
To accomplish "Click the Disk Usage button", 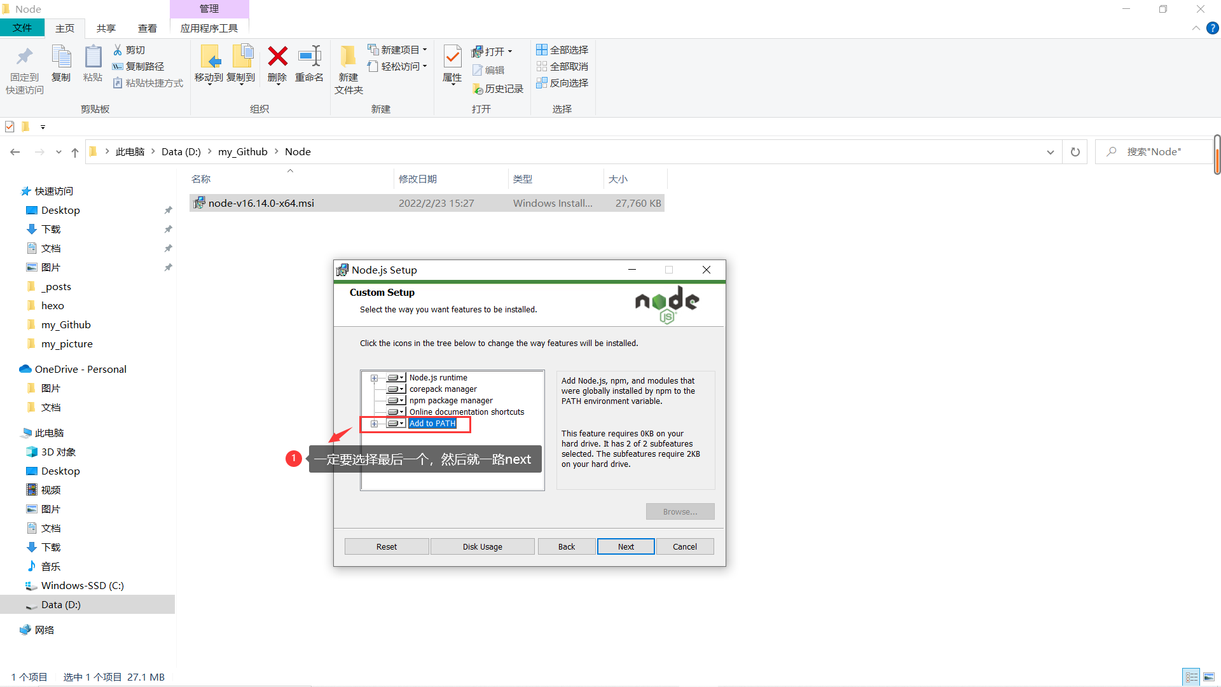I will [x=483, y=546].
